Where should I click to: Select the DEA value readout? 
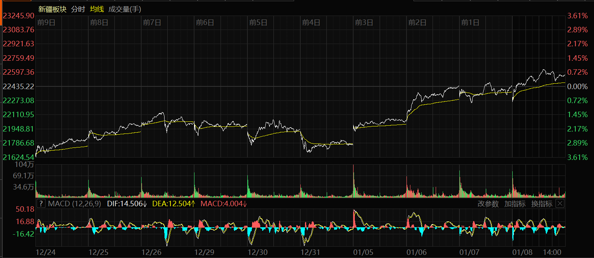pos(173,204)
